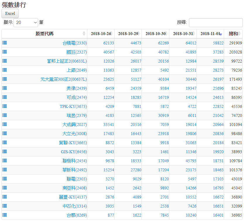244x221 pixels.
Task: Click the Excel export button
Action: (10, 13)
